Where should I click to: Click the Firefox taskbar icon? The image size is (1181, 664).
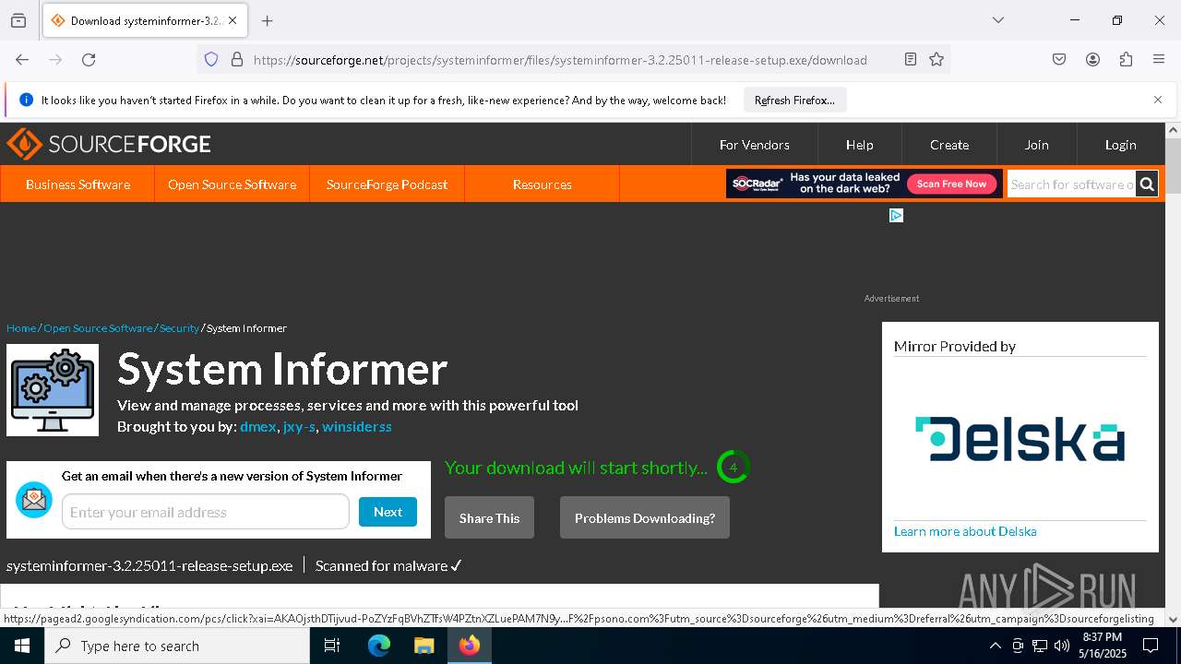tap(470, 646)
